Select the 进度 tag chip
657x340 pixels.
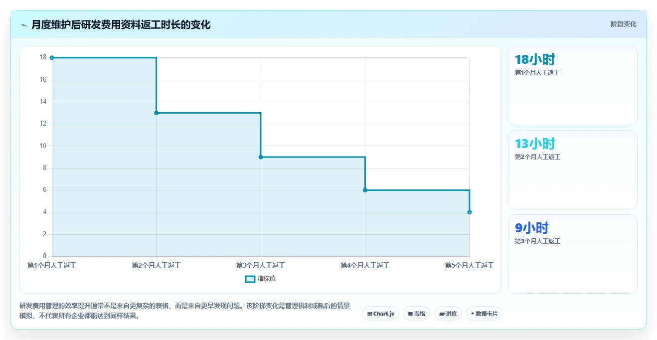(x=448, y=314)
